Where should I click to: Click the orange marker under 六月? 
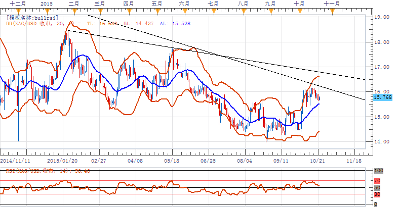(184, 11)
